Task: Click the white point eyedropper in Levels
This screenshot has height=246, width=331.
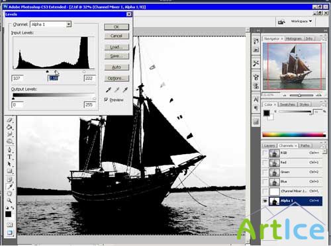Action: 125,89
